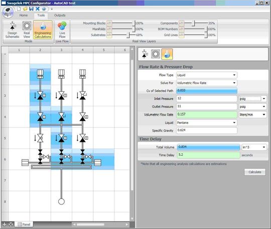Open the Flow Type dropdown

coord(207,75)
